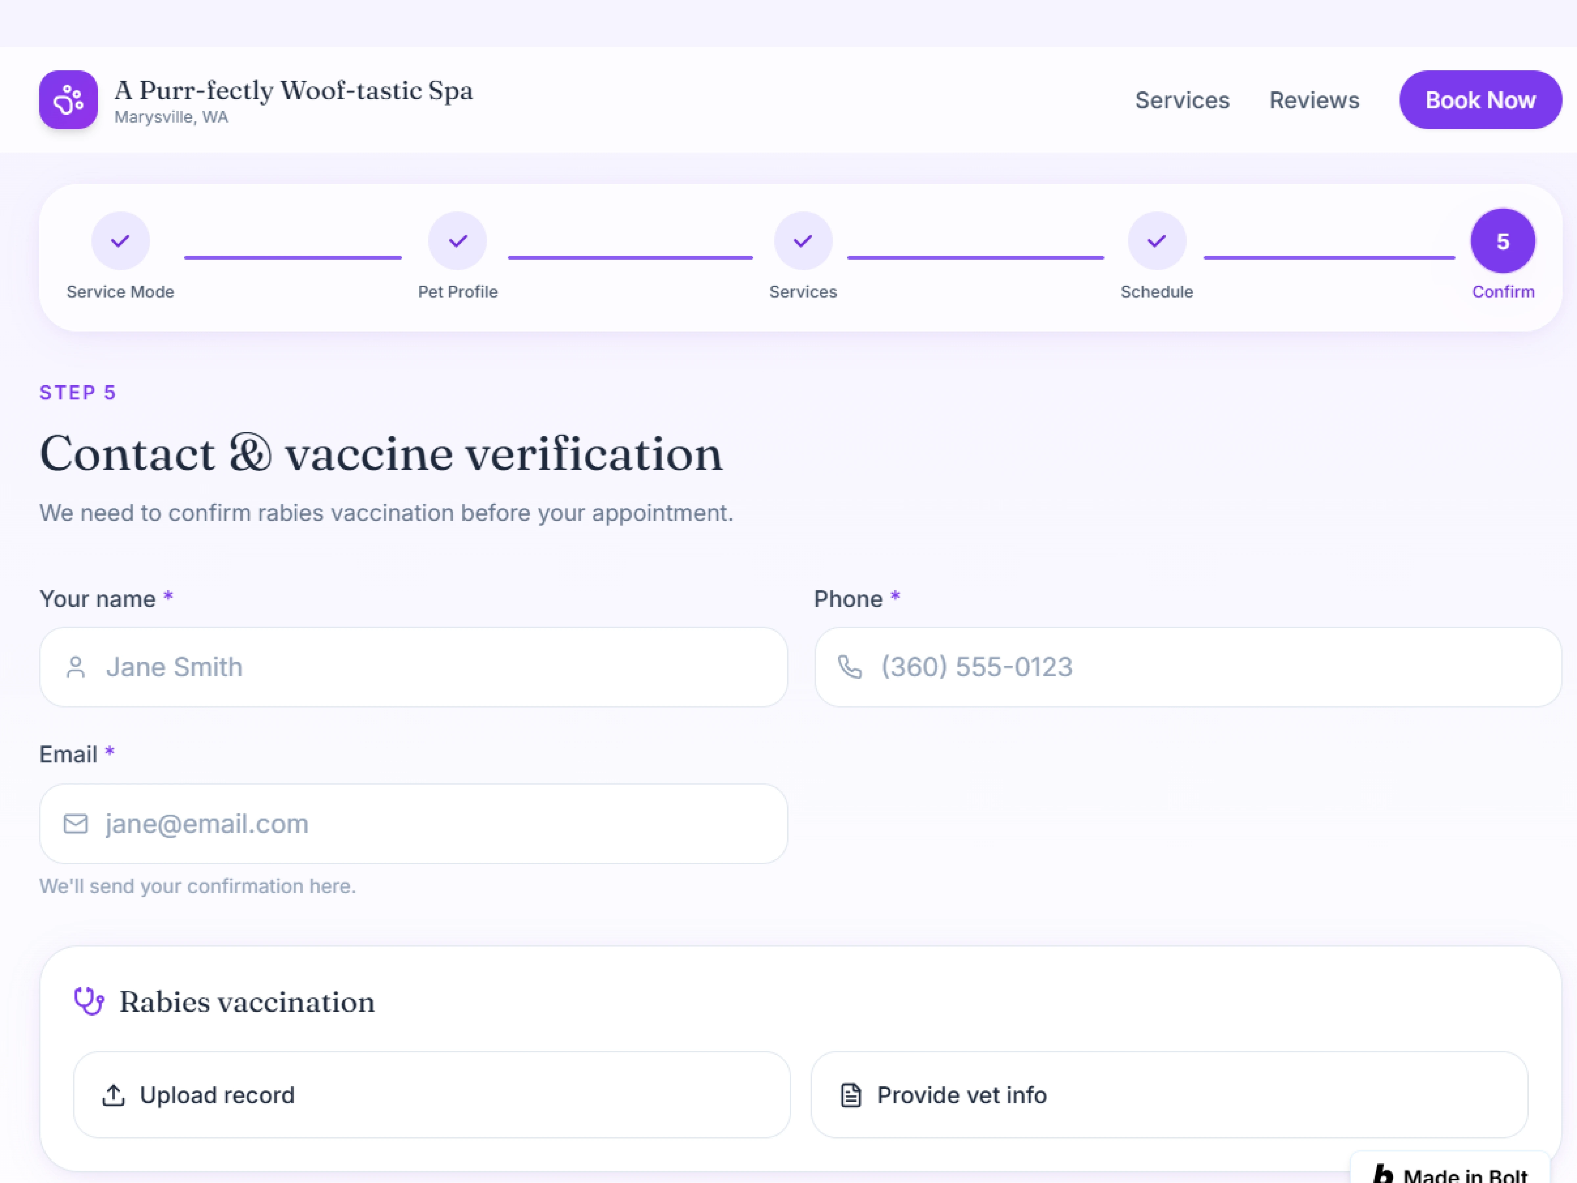Return to Schedule step checkmark
Image resolution: width=1577 pixels, height=1183 pixels.
(x=1157, y=241)
